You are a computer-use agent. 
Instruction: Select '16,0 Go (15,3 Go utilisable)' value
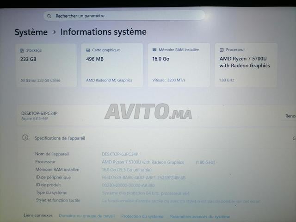click(127, 170)
